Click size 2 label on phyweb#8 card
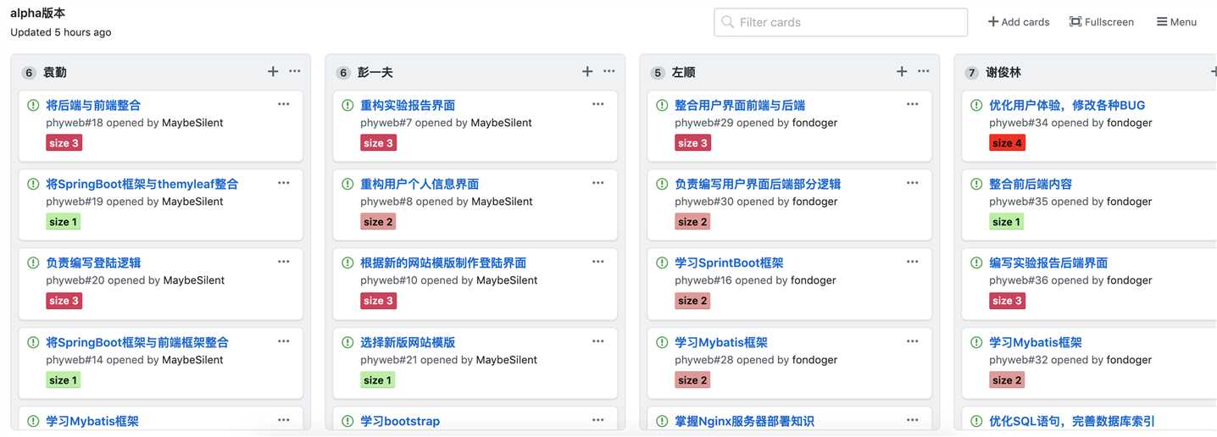The image size is (1217, 437). [x=378, y=222]
